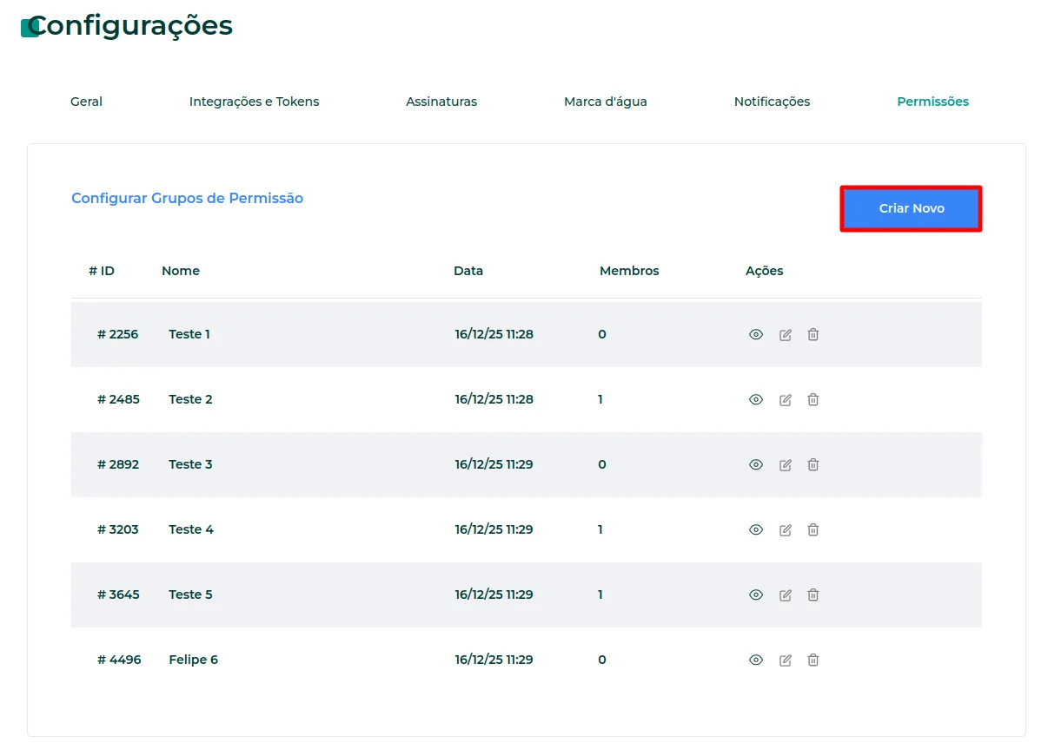The image size is (1048, 749).
Task: Click the group name Teste 4
Action: (x=191, y=529)
